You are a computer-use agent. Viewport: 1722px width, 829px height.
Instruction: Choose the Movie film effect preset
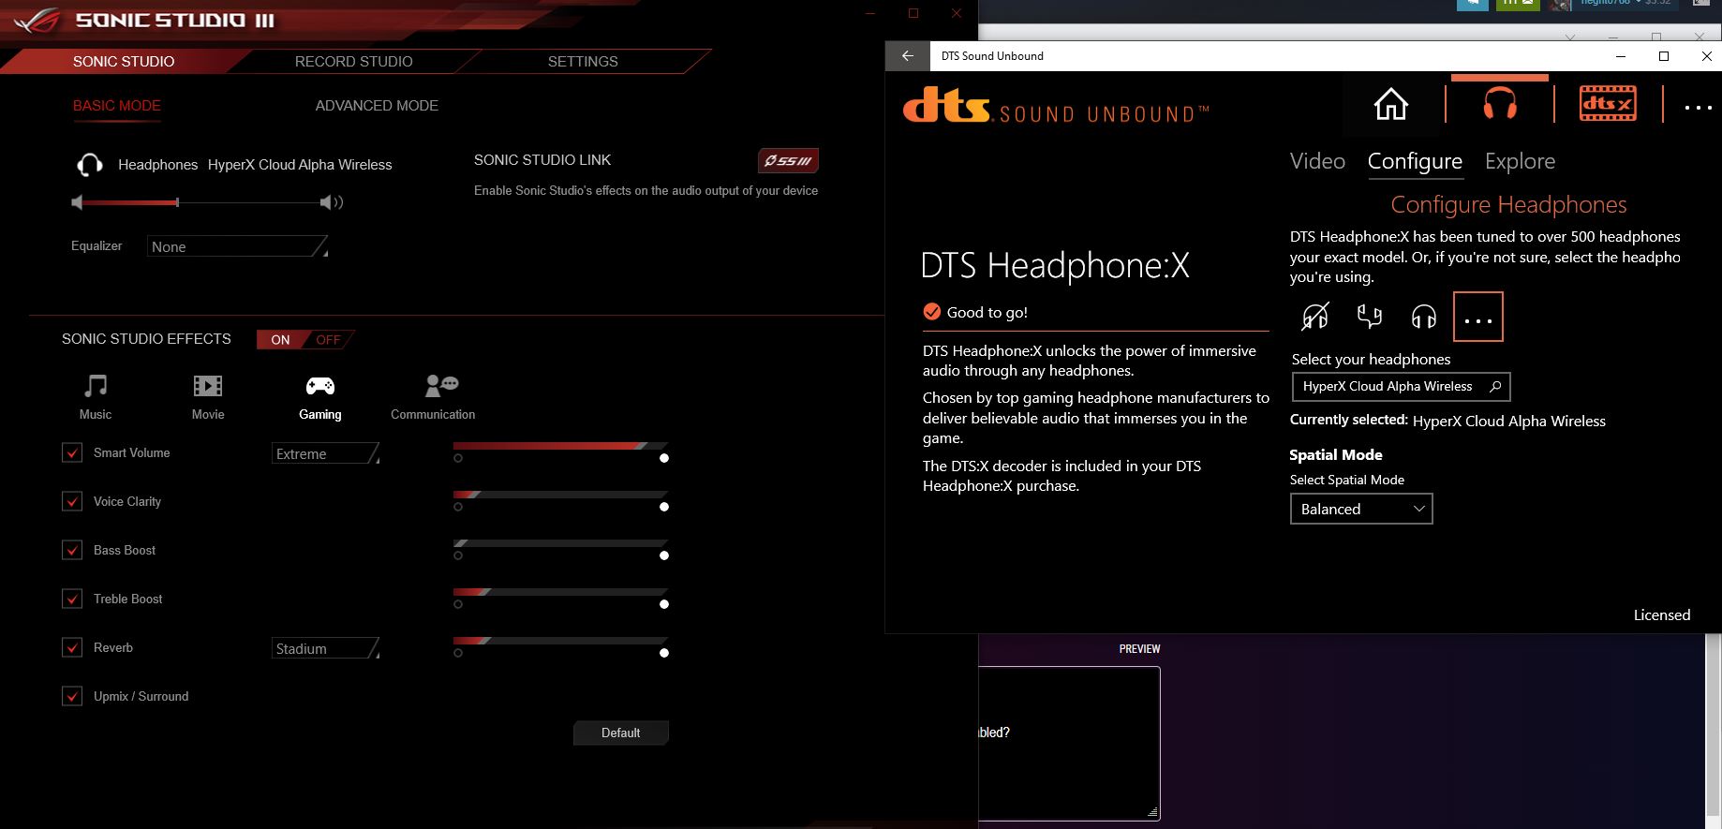tap(208, 397)
